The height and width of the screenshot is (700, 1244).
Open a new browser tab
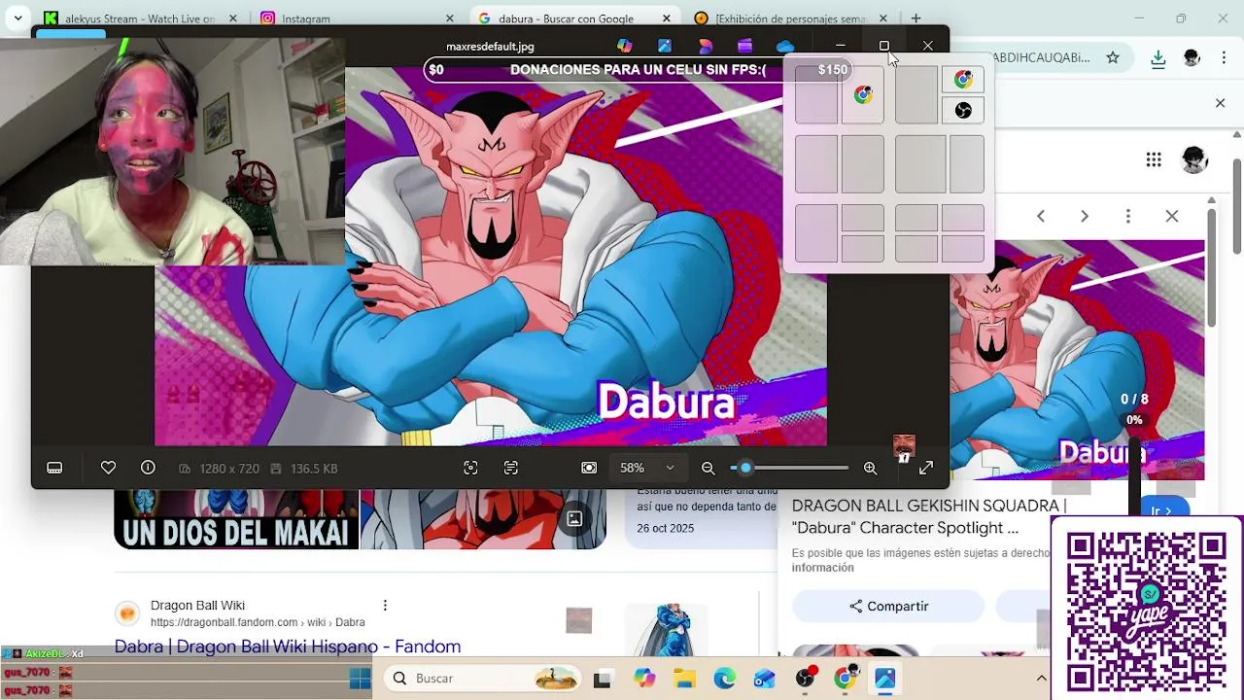point(916,18)
